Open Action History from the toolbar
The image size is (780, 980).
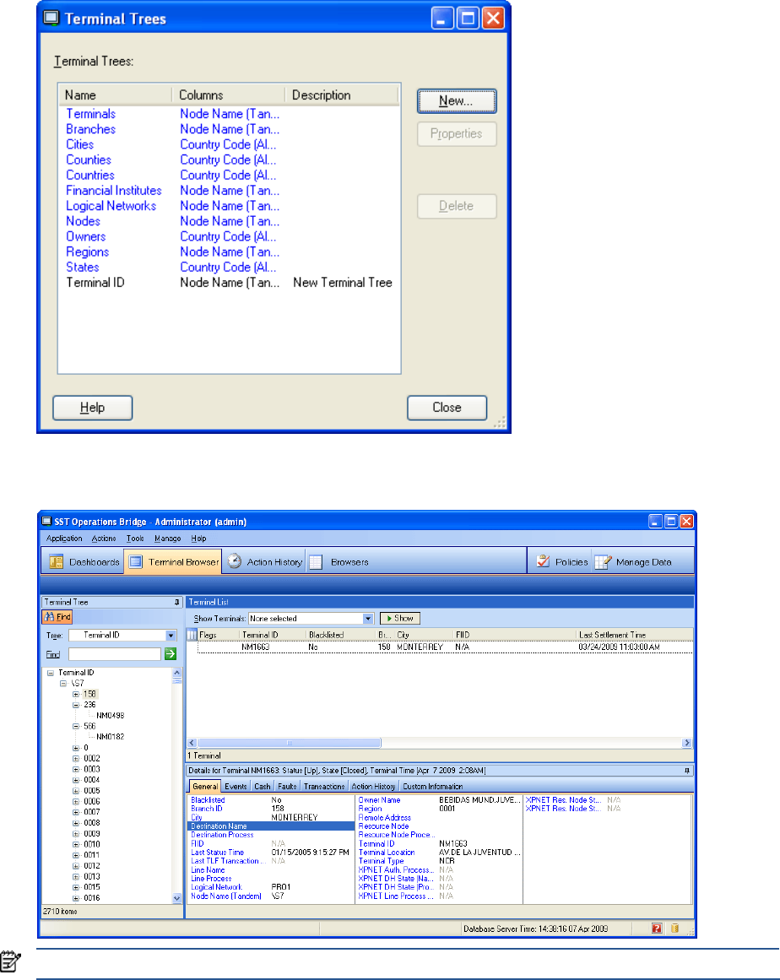click(265, 561)
